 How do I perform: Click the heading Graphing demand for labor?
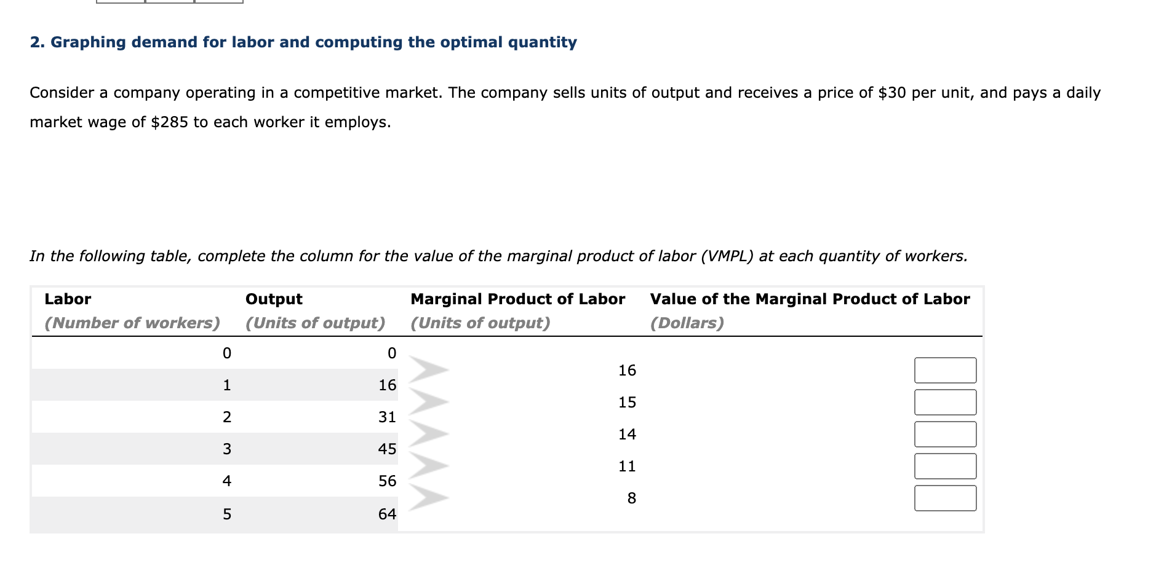pyautogui.click(x=303, y=42)
